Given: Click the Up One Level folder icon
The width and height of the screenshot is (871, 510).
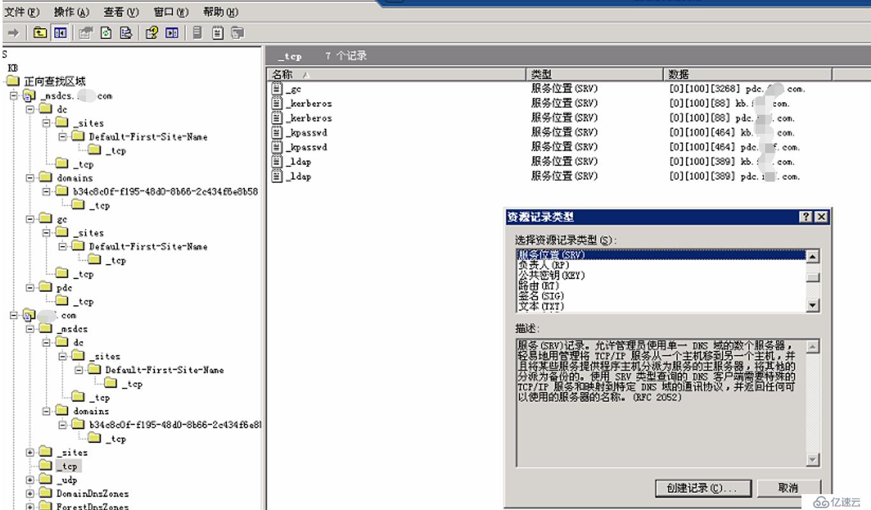Looking at the screenshot, I should coord(40,33).
